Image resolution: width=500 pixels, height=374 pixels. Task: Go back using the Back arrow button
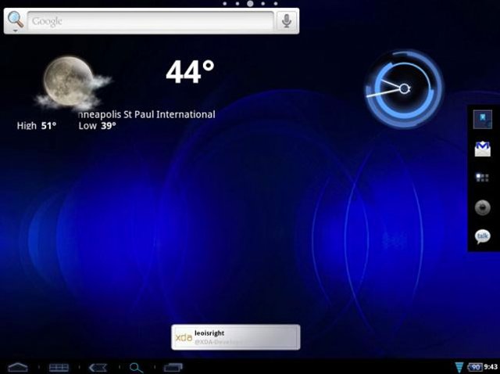click(98, 367)
